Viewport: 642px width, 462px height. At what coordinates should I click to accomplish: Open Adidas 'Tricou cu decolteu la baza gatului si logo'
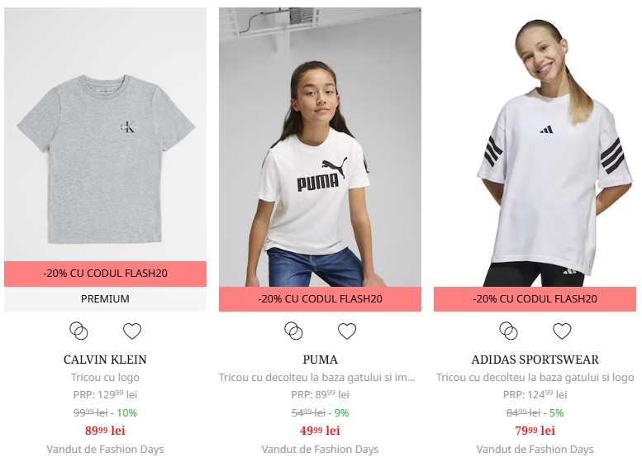pos(535,377)
